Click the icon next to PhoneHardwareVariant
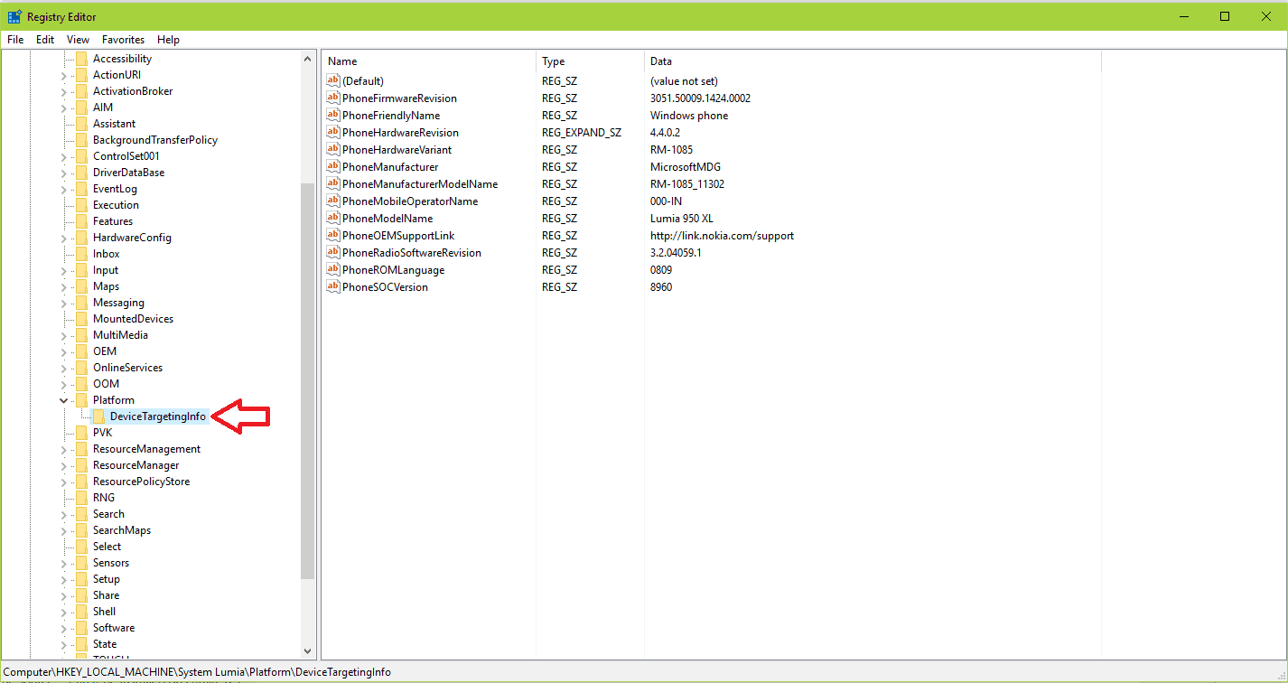Image resolution: width=1288 pixels, height=683 pixels. (x=332, y=150)
